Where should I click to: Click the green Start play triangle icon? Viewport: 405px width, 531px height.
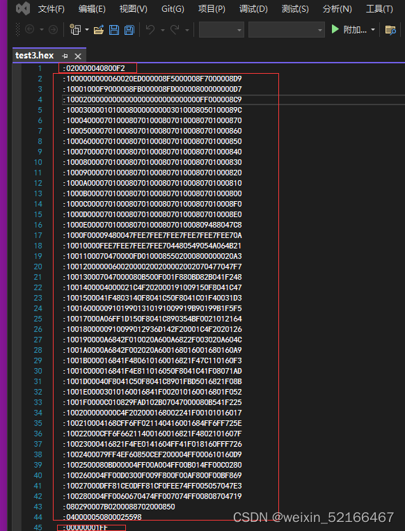[335, 29]
